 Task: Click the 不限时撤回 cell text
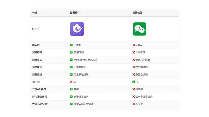click(80, 67)
